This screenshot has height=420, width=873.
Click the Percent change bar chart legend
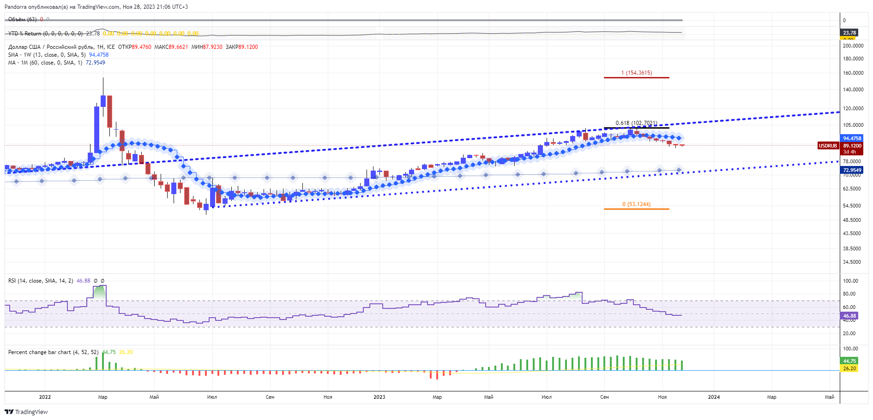pos(53,352)
